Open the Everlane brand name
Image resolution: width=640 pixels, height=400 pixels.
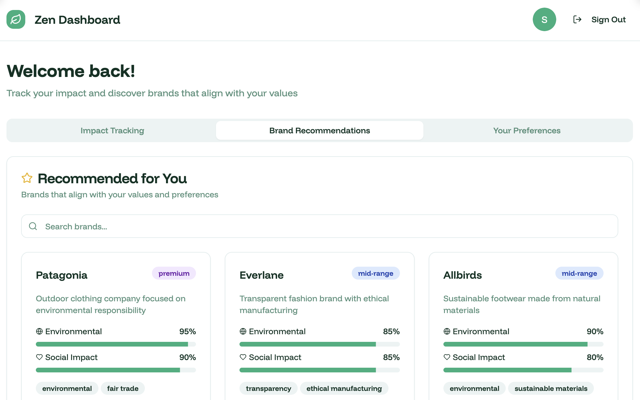(x=262, y=275)
